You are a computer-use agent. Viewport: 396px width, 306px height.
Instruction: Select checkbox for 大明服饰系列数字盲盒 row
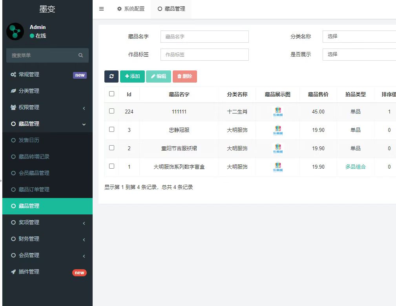point(112,166)
